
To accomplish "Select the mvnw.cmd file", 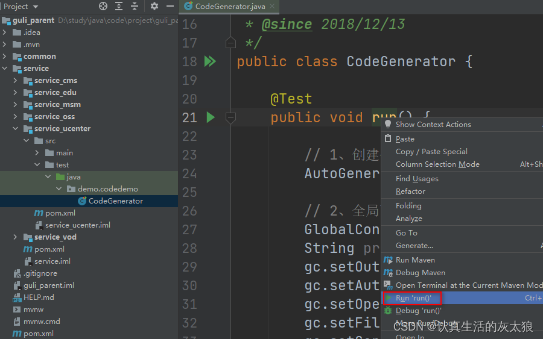I will [37, 322].
